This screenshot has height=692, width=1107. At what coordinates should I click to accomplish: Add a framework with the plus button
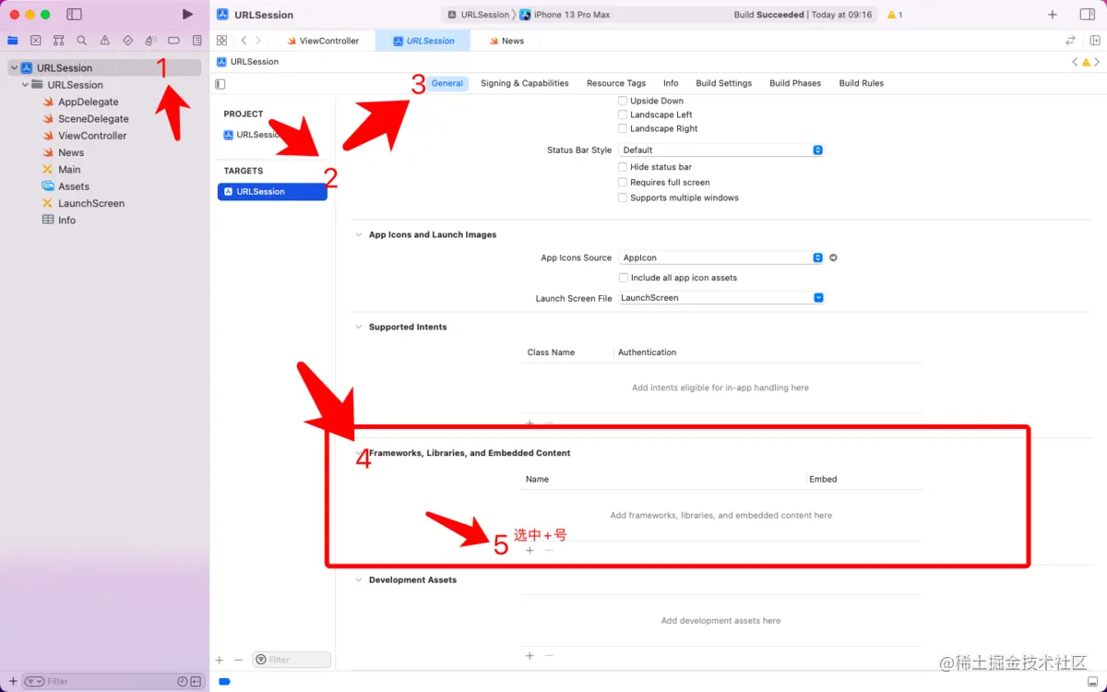pyautogui.click(x=530, y=550)
